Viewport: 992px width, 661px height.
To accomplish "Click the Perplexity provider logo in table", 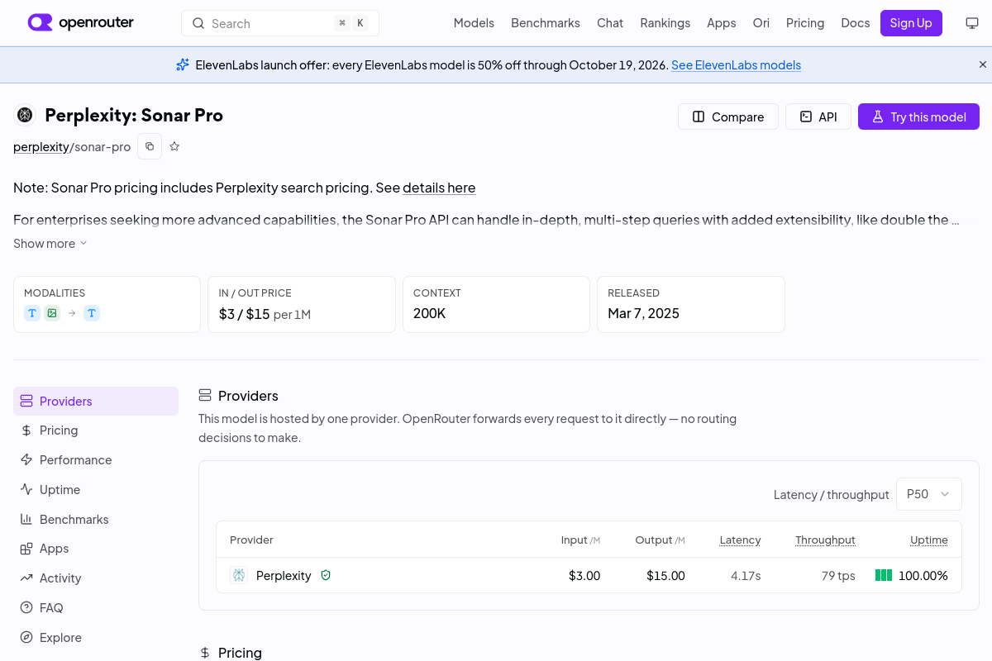I will 239,575.
